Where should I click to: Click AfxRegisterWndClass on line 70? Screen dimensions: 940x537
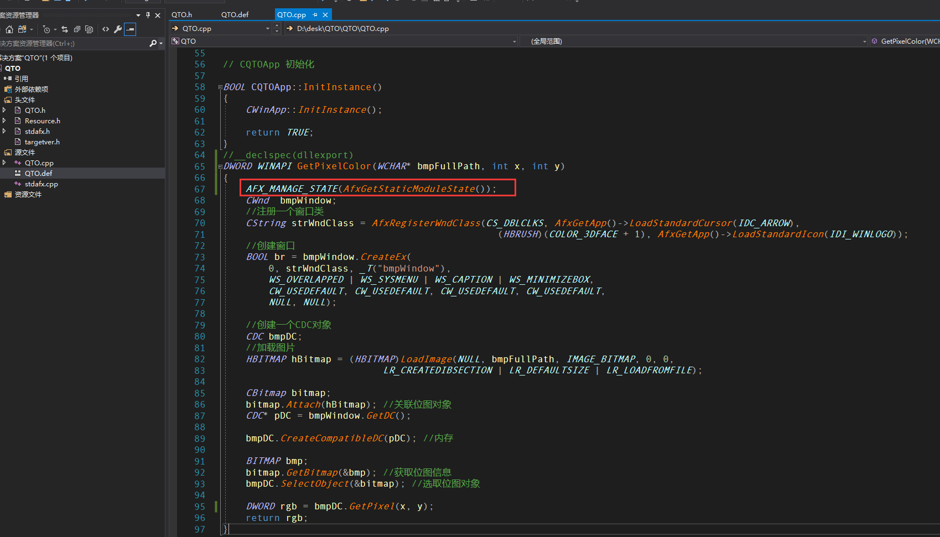pos(426,223)
